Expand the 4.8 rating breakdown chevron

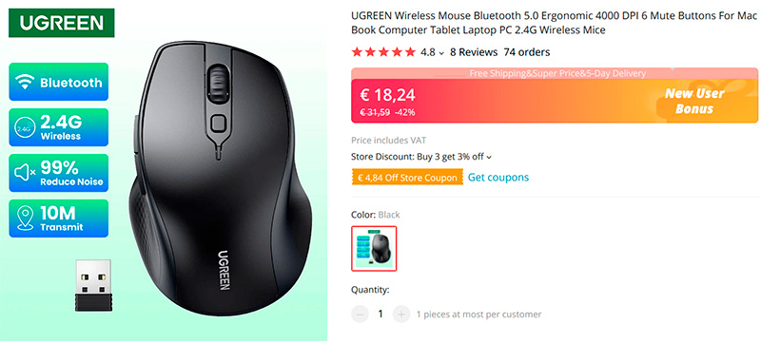point(440,53)
